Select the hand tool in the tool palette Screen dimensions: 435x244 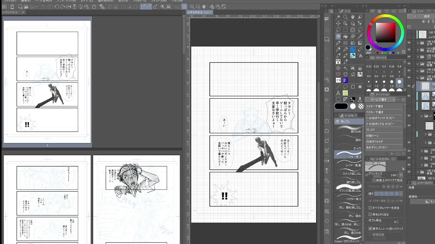tap(353, 17)
